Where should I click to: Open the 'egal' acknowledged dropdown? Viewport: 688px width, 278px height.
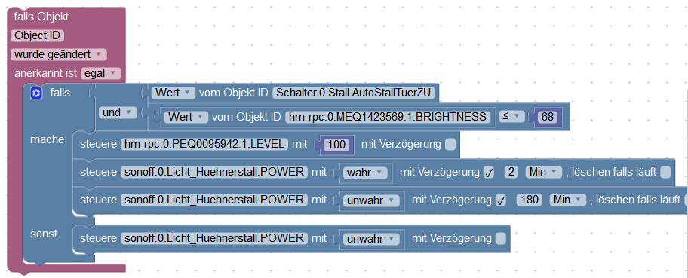coord(100,73)
